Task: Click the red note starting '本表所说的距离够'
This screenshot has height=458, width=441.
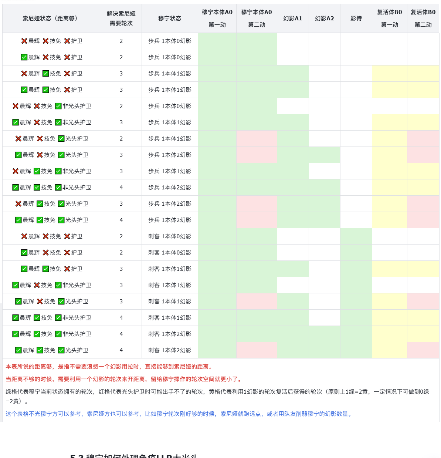Action: [x=110, y=367]
